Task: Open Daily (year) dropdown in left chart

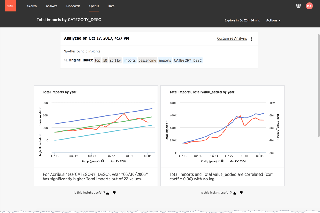Action: [x=99, y=161]
